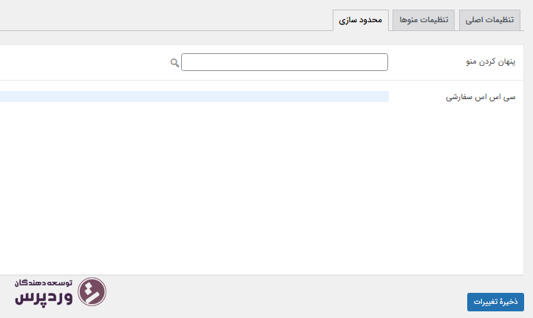Switch to the تنظیمات منوها tab
This screenshot has width=533, height=318.
coord(424,20)
